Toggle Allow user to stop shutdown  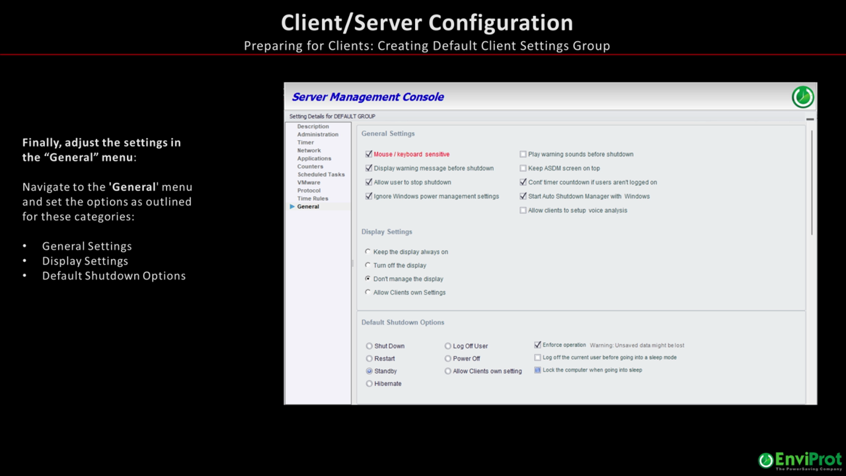coord(369,182)
